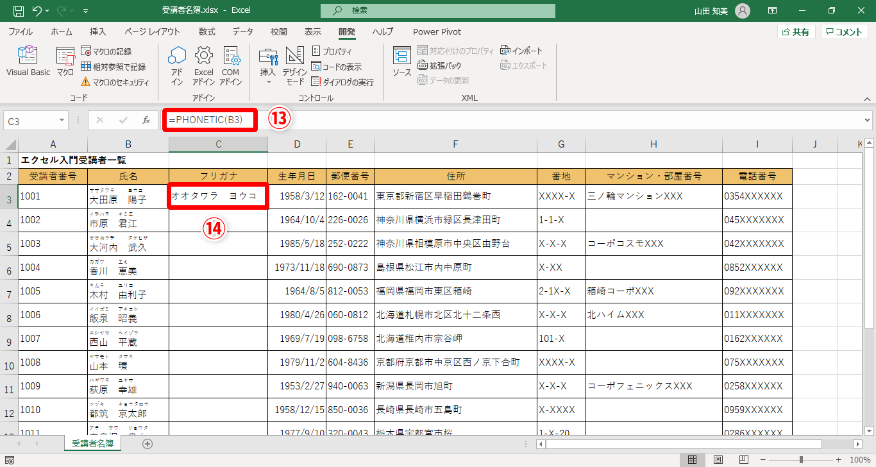Click the 共有 (Share) button
This screenshot has height=467, width=876.
(x=795, y=32)
